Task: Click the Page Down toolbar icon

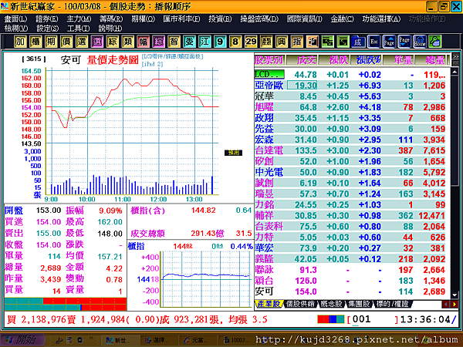Action: click(404, 42)
